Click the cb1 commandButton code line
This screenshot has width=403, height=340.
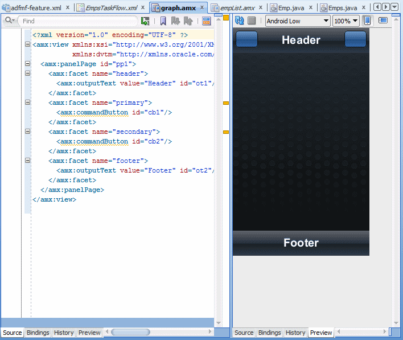pos(114,112)
